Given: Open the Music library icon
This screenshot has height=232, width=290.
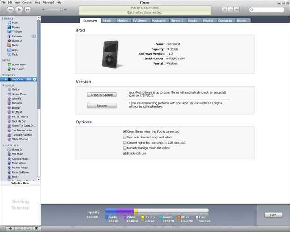Looking at the screenshot, I should click(9, 22).
